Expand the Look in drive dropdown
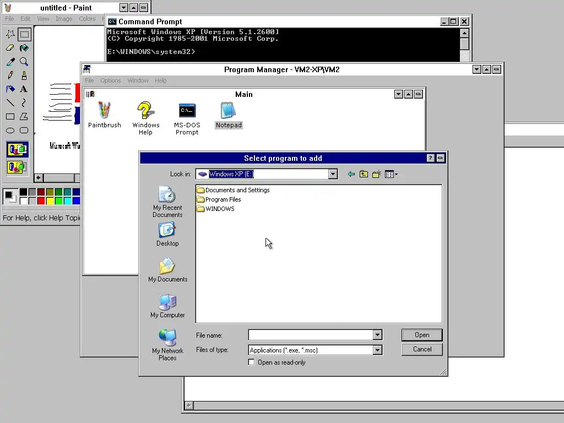The height and width of the screenshot is (423, 564). click(333, 174)
